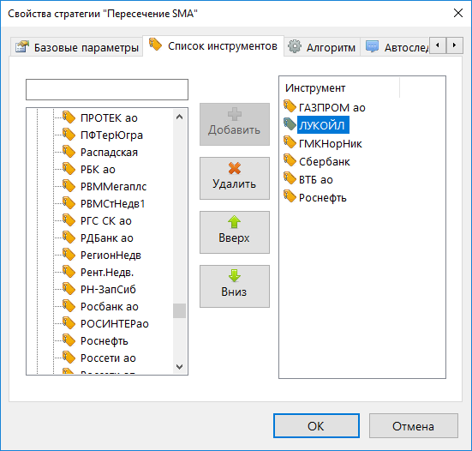This screenshot has height=451, width=472.
Task: Click the tag icon next to РВММегаплс
Action: pos(69,186)
